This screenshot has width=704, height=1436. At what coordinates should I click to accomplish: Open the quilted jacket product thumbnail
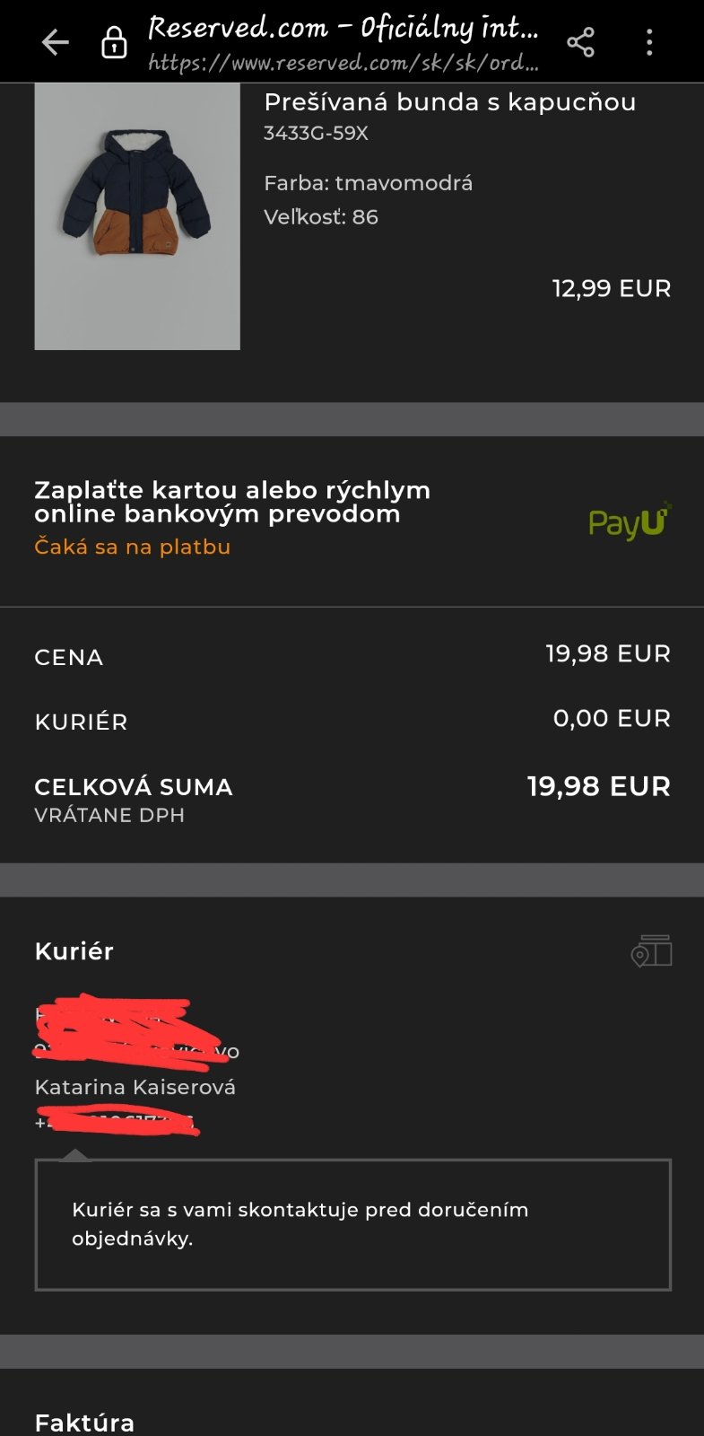point(137,216)
